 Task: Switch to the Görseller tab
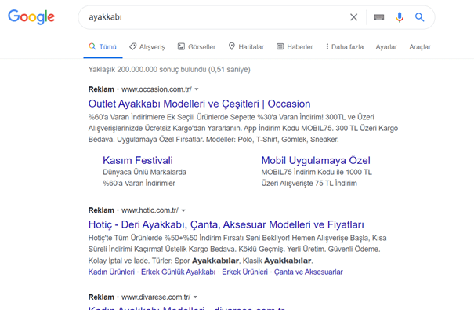click(x=197, y=47)
